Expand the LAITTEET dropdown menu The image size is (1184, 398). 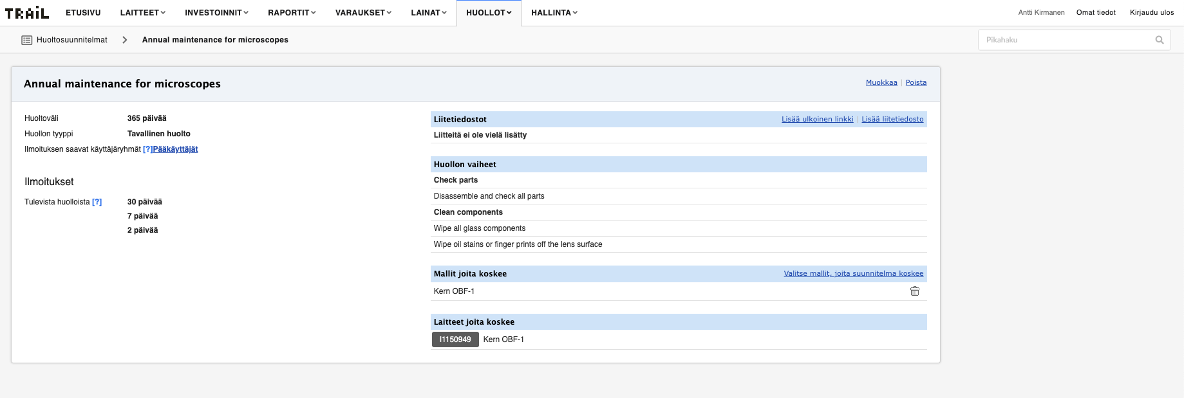(x=143, y=13)
